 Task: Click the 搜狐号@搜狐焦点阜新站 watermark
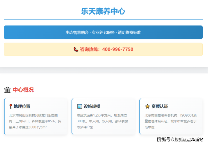tap(180, 139)
